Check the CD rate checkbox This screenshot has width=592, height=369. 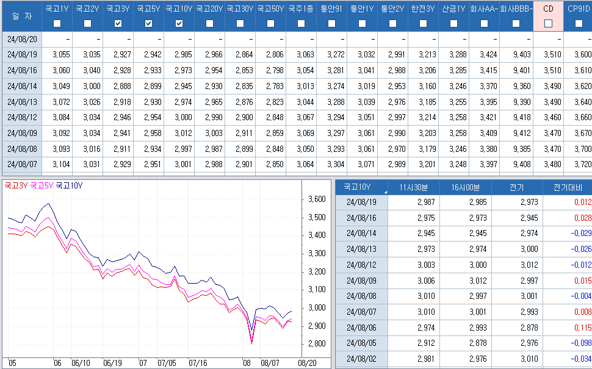(548, 23)
